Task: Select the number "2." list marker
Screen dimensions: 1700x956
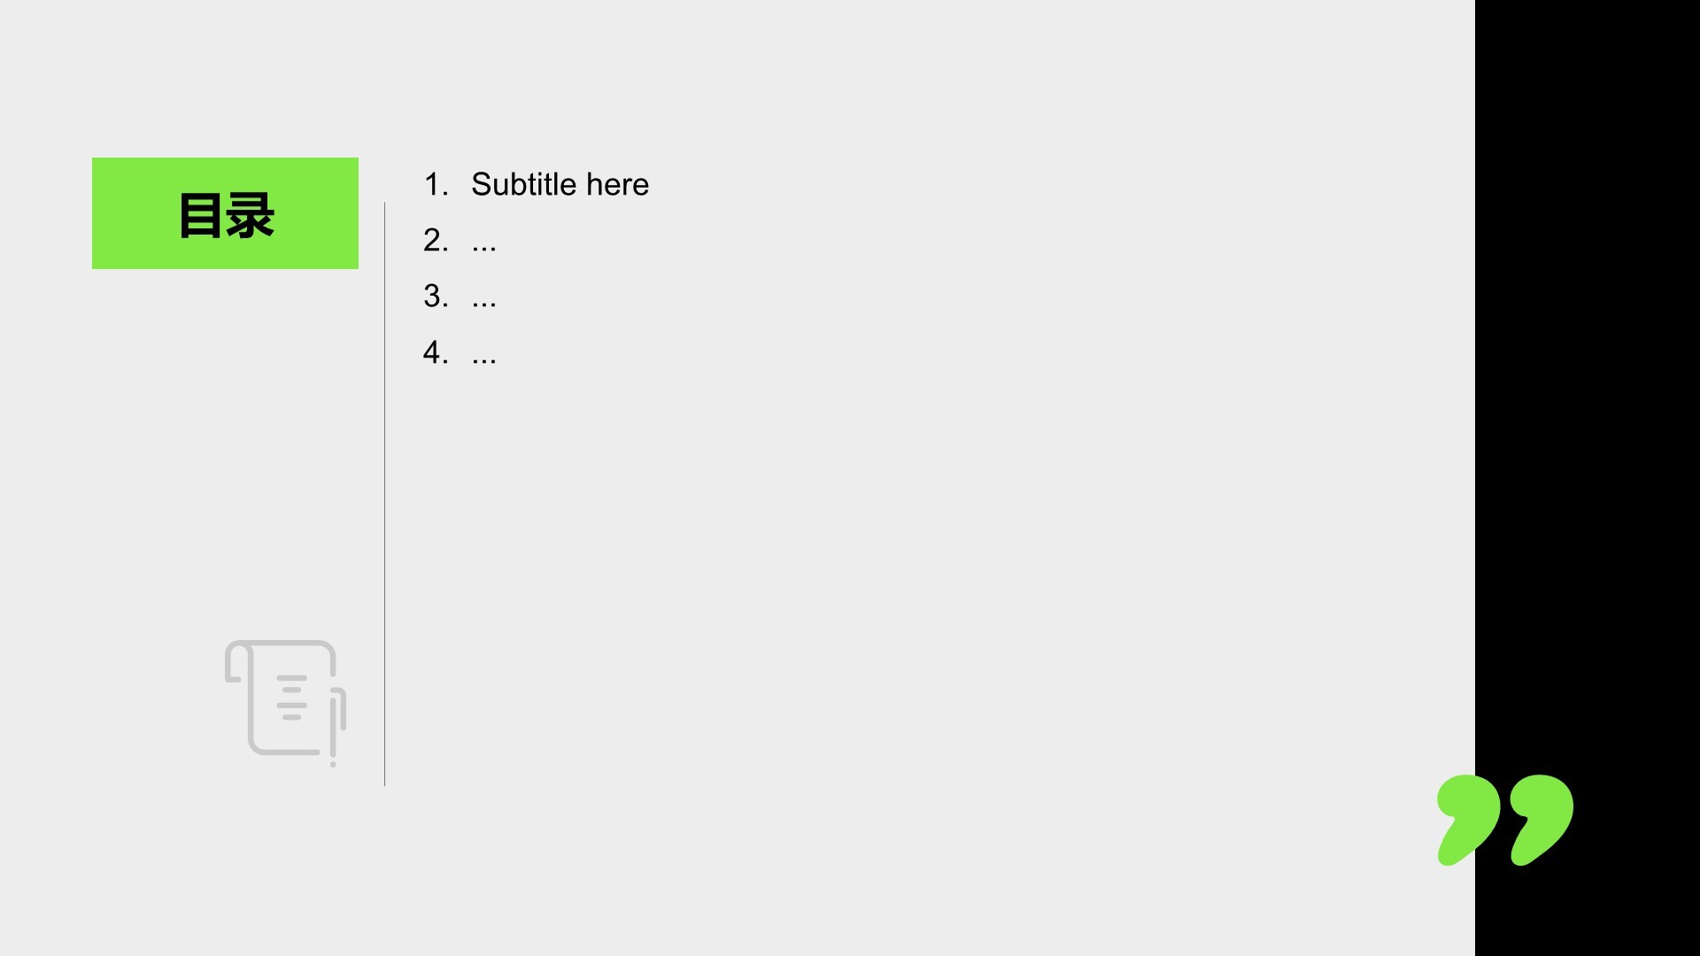Action: pos(436,240)
